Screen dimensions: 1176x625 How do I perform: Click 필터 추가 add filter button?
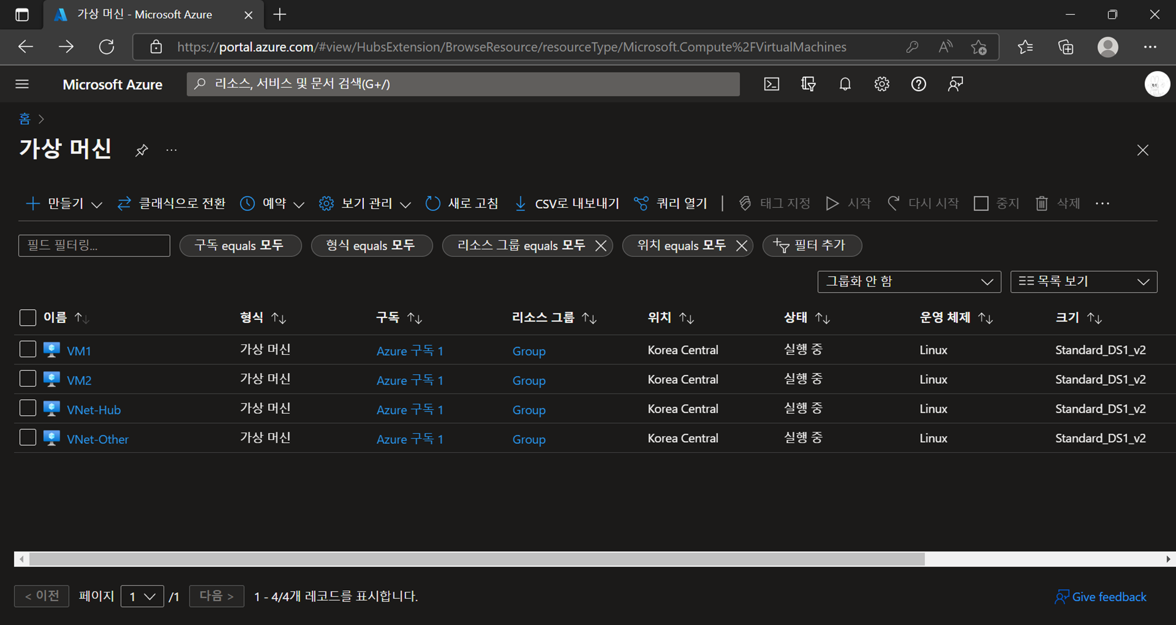coord(812,246)
